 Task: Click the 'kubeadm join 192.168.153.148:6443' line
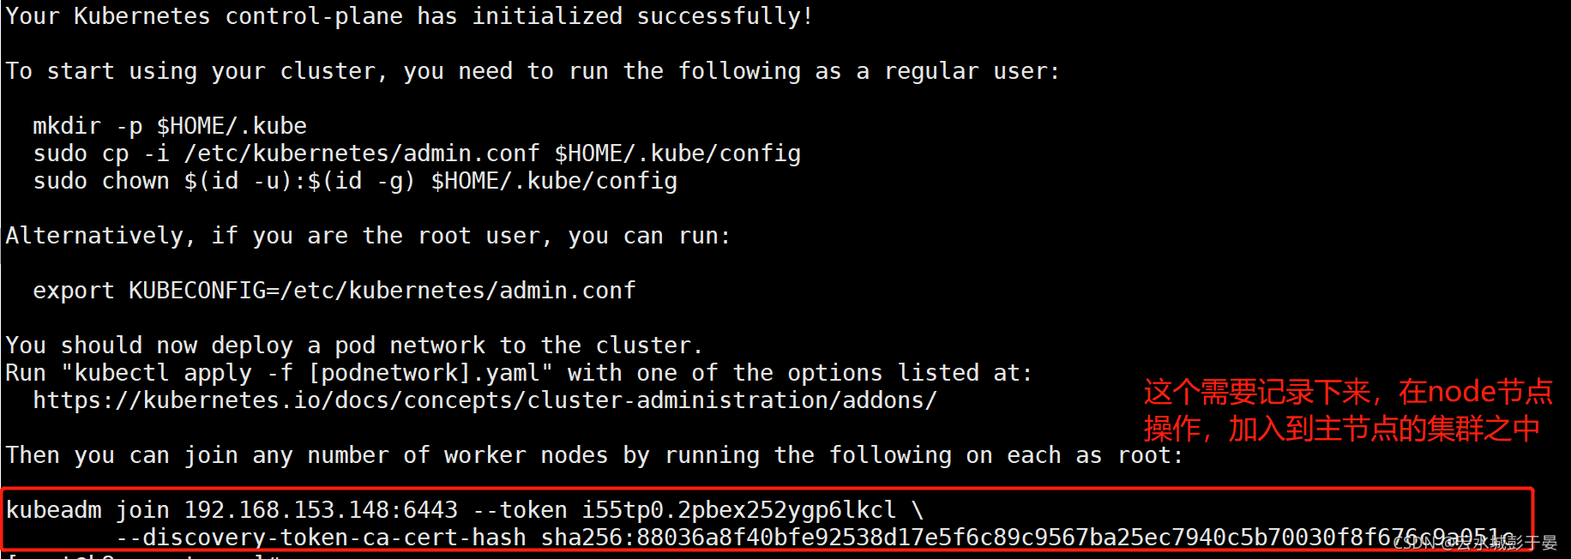point(465,510)
